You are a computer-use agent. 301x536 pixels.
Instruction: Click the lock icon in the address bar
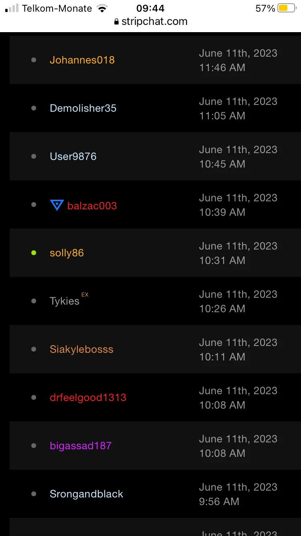coord(117,22)
